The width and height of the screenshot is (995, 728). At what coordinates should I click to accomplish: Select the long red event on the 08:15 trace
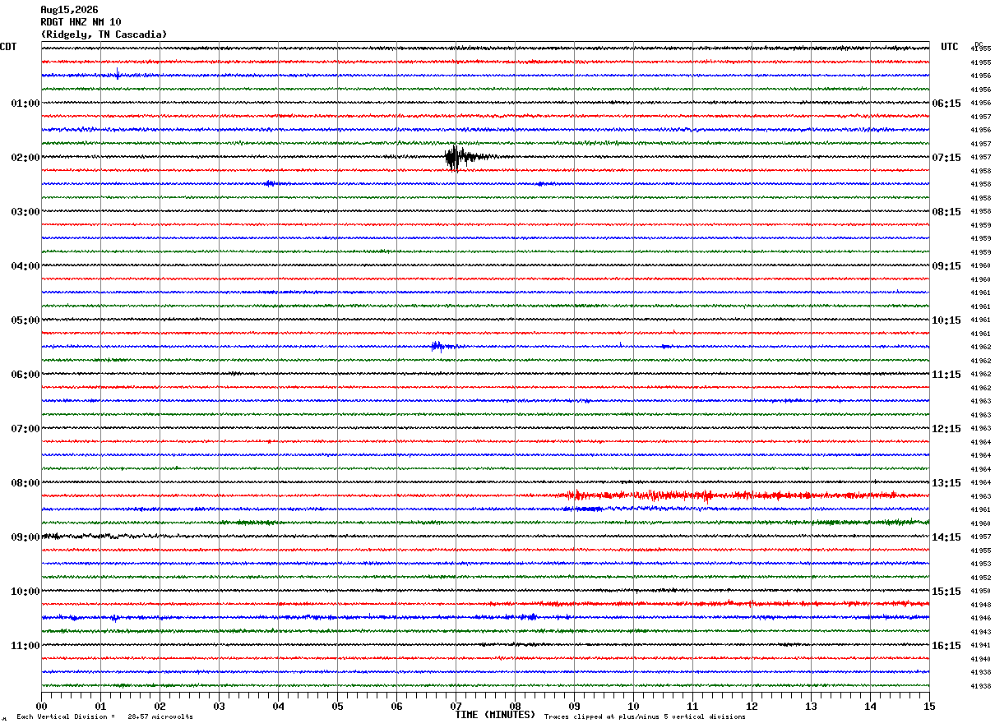click(x=732, y=495)
